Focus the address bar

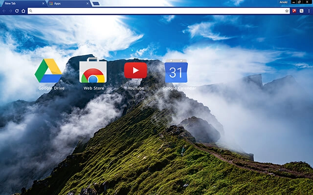click(x=158, y=11)
